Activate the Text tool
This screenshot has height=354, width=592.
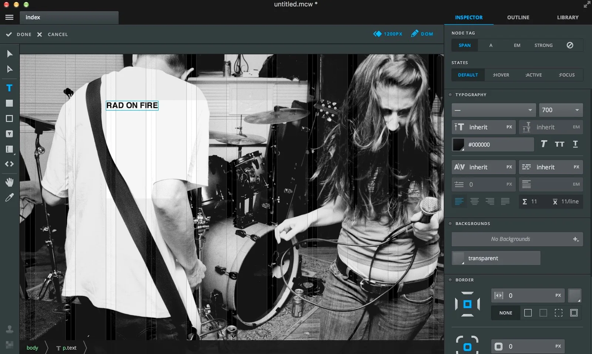(x=10, y=88)
